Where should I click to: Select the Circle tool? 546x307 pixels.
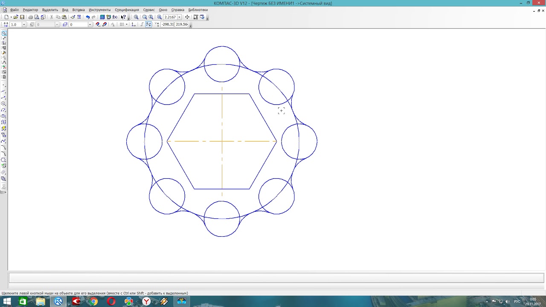[4, 104]
